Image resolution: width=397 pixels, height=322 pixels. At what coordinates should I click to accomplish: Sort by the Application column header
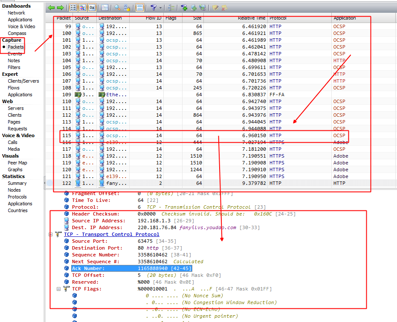(x=345, y=18)
